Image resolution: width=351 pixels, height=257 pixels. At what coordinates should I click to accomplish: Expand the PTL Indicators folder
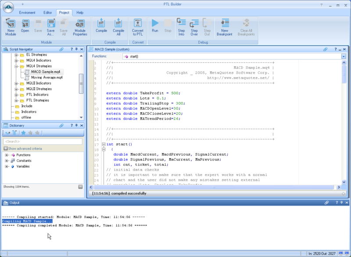(16, 95)
